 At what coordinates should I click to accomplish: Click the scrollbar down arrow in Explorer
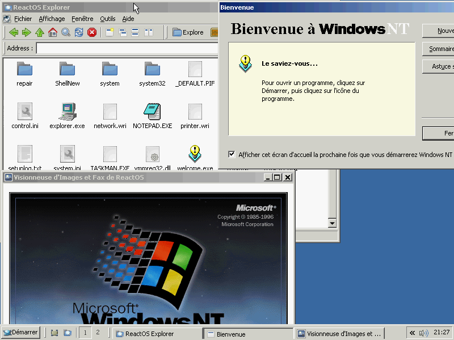tap(333, 224)
